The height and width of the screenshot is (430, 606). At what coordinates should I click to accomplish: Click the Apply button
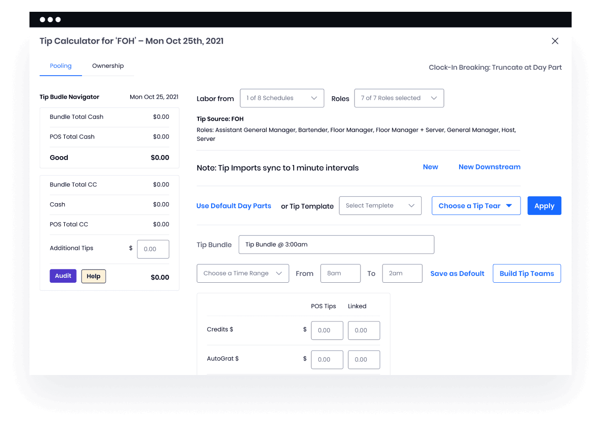click(x=544, y=205)
